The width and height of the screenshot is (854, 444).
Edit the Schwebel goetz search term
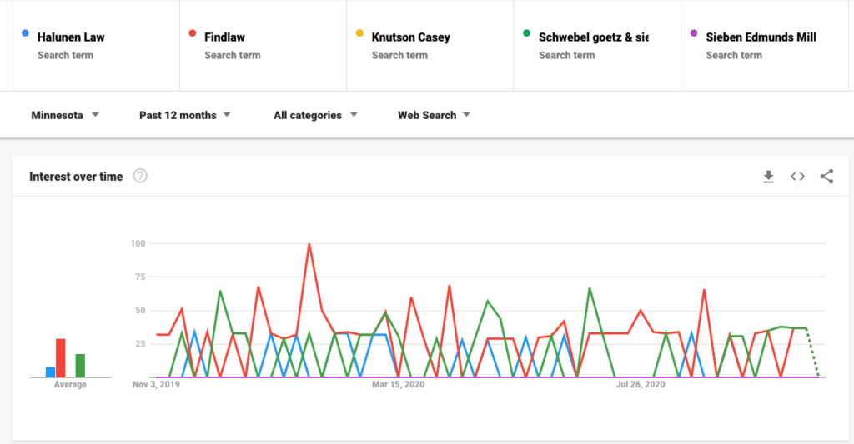[593, 37]
